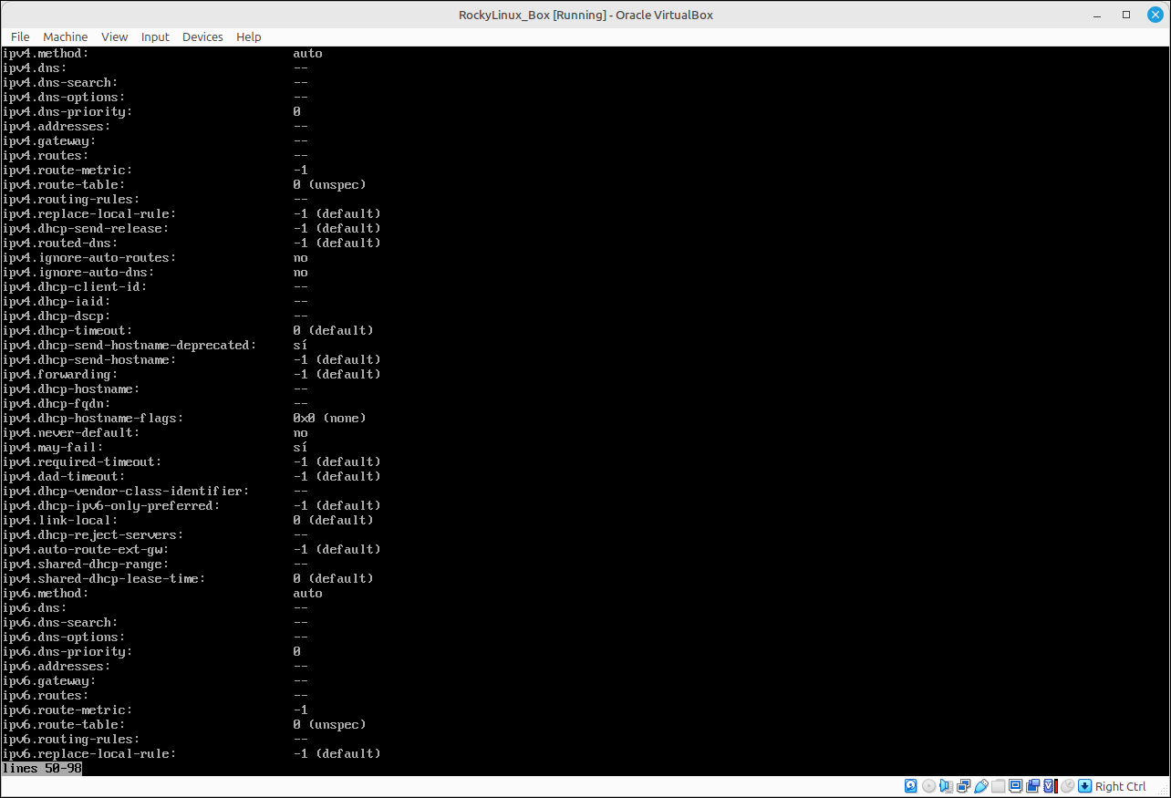Open the recording status icon
This screenshot has width=1171, height=798.
[x=1032, y=786]
